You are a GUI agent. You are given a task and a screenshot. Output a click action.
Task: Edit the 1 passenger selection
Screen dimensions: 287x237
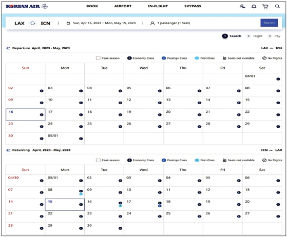click(174, 23)
